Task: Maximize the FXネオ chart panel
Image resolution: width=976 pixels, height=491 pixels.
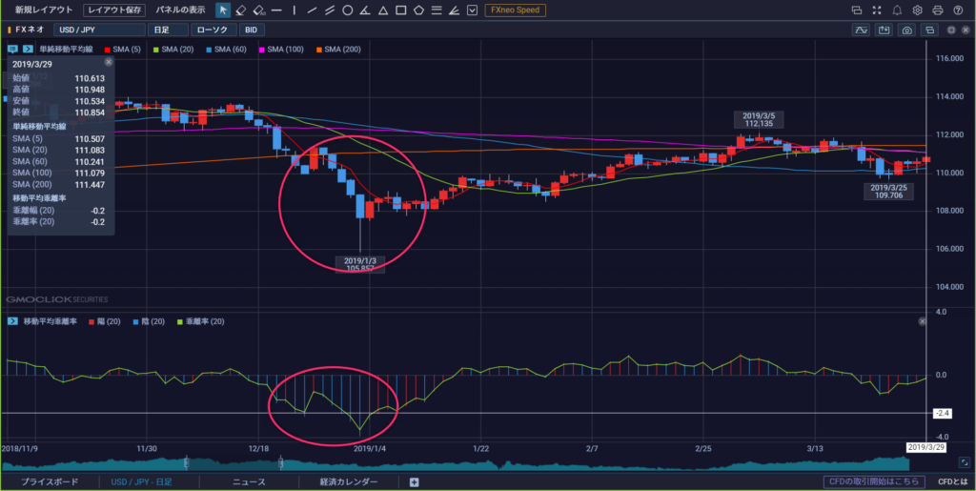Action: (x=951, y=30)
